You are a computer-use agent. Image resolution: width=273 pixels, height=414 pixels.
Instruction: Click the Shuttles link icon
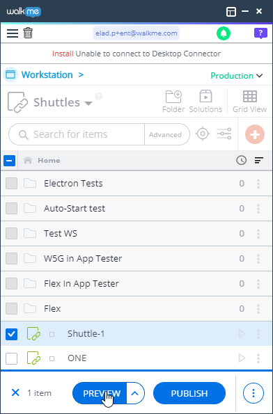click(x=17, y=102)
